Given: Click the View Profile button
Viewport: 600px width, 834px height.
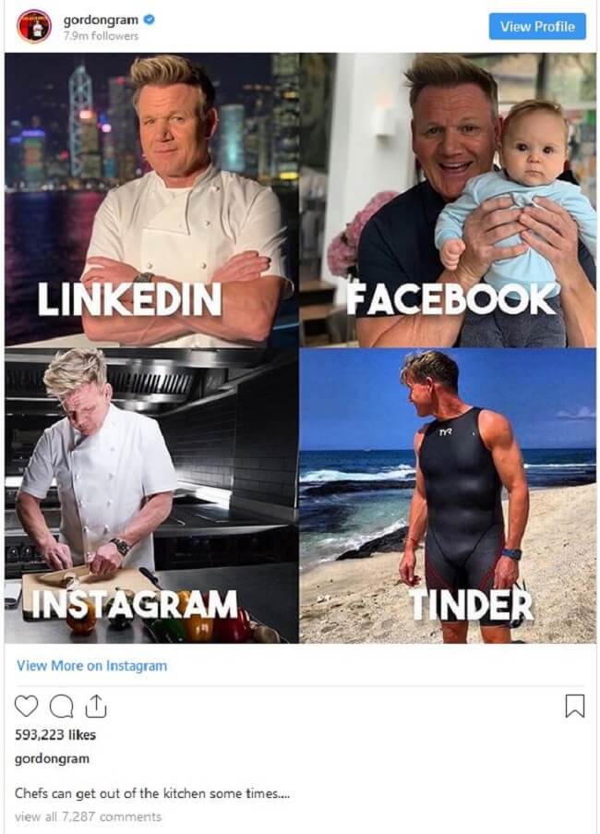Looking at the screenshot, I should tap(537, 27).
